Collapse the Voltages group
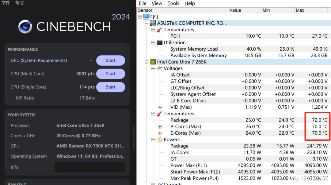The height and width of the screenshot is (185, 331). [x=153, y=68]
